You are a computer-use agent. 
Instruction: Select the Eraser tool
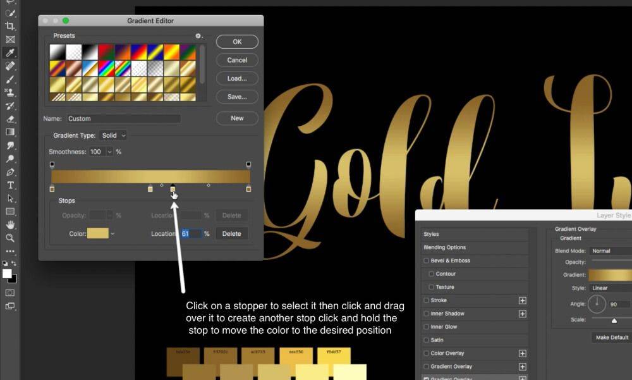(x=10, y=119)
